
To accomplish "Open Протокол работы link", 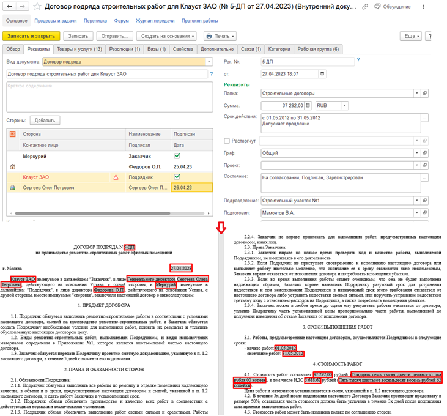I will [200, 21].
